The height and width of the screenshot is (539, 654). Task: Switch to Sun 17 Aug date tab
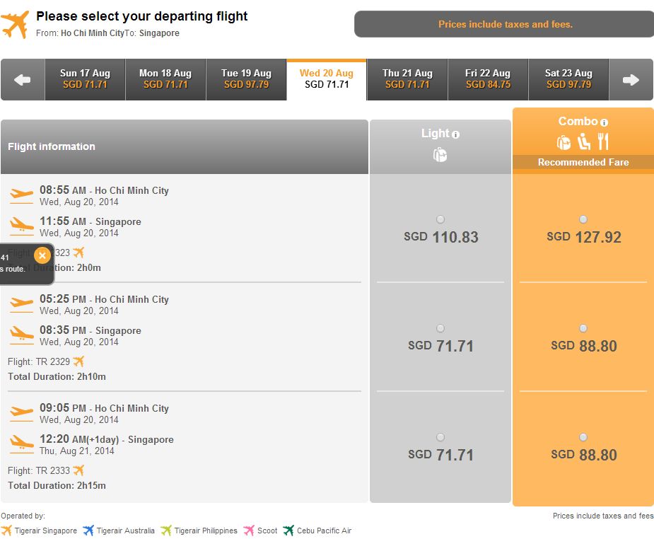[85, 80]
